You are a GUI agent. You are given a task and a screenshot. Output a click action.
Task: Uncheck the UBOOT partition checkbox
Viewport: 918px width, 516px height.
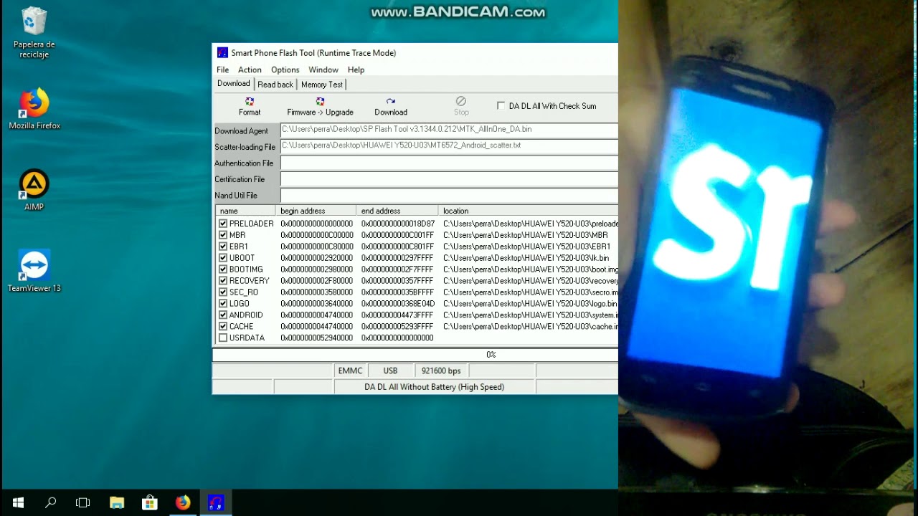tap(223, 258)
